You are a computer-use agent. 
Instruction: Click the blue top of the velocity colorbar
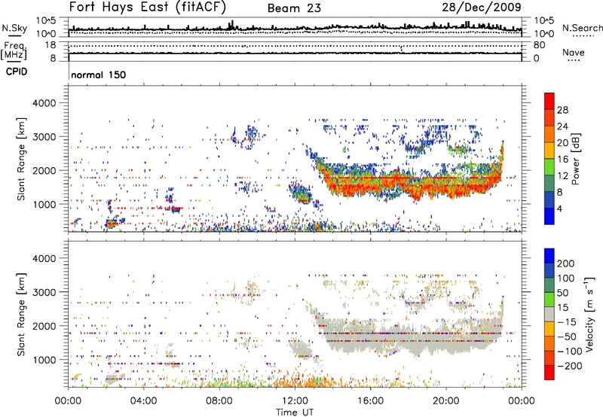(x=549, y=256)
